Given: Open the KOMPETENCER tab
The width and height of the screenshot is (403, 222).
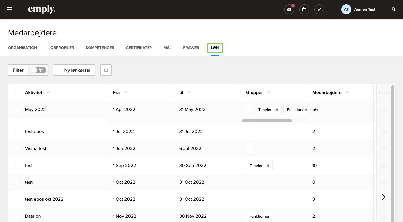Looking at the screenshot, I should 100,48.
